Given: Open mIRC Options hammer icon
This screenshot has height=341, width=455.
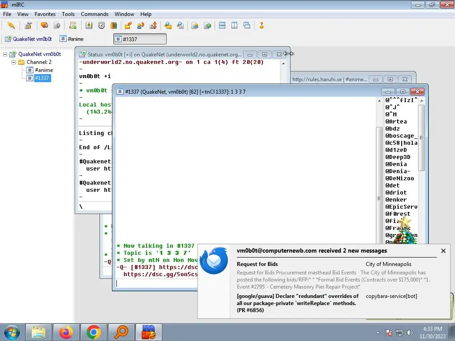Looking at the screenshot, I should click(x=28, y=25).
